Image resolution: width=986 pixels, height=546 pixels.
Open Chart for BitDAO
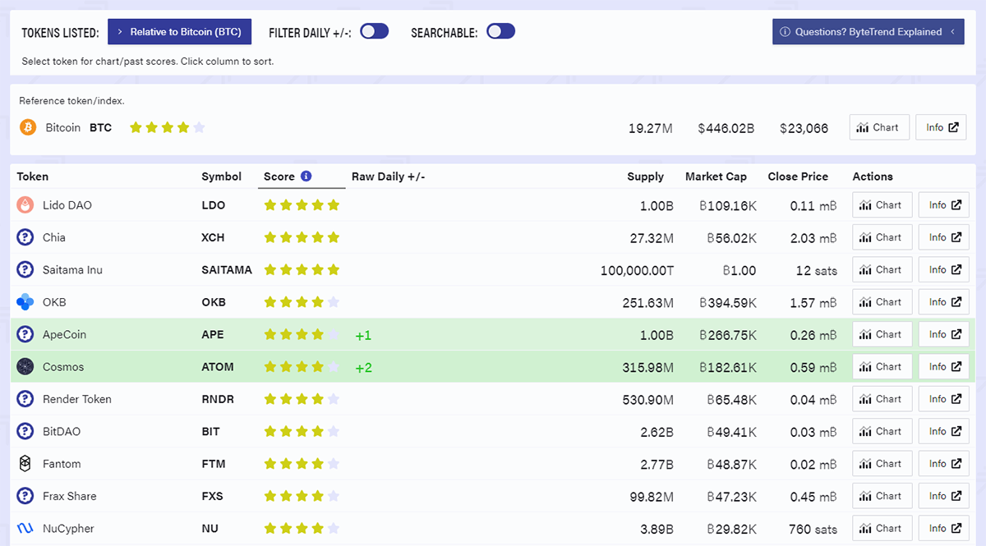[x=882, y=431]
